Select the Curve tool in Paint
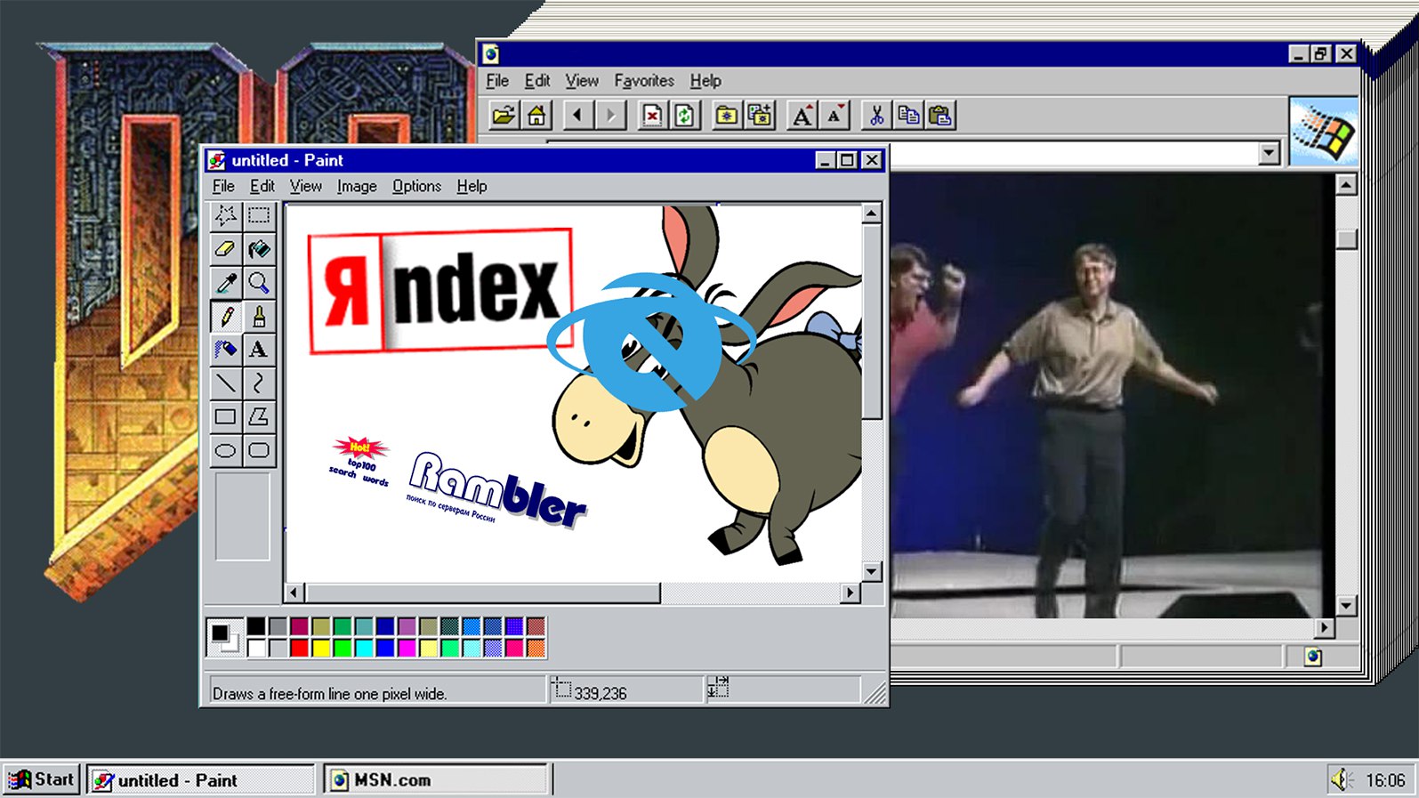 coord(259,383)
